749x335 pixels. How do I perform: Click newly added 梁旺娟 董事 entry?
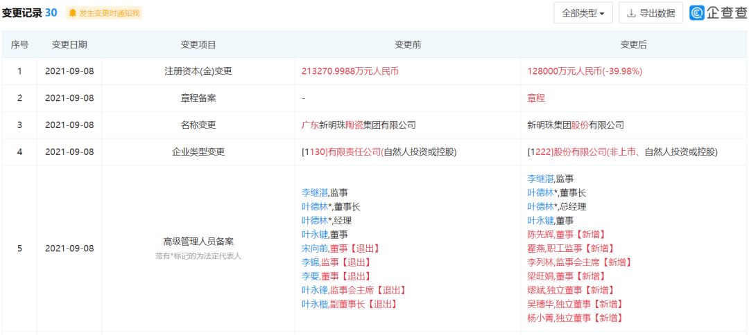point(566,276)
